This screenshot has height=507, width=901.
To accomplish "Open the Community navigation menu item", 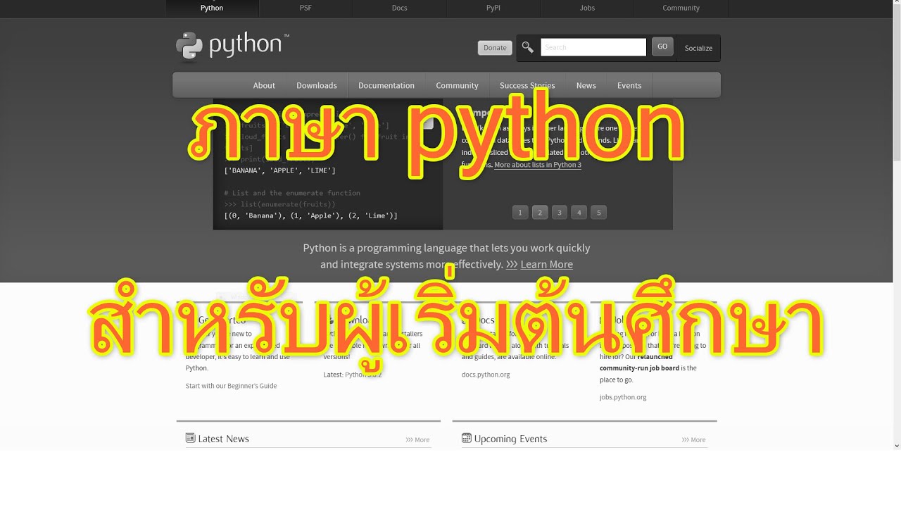I will (x=457, y=85).
